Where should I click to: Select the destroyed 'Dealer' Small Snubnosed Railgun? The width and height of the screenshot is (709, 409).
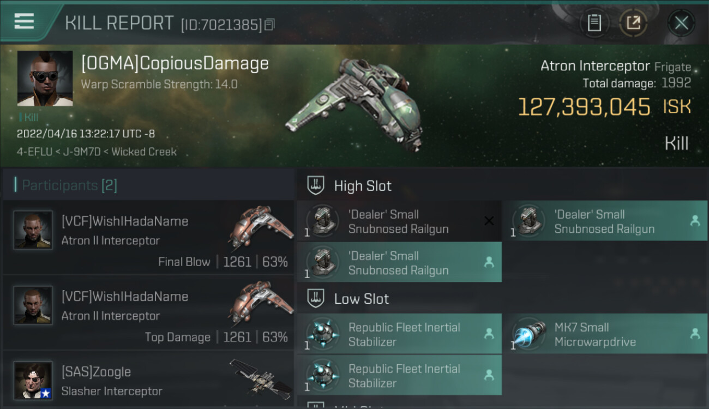400,221
